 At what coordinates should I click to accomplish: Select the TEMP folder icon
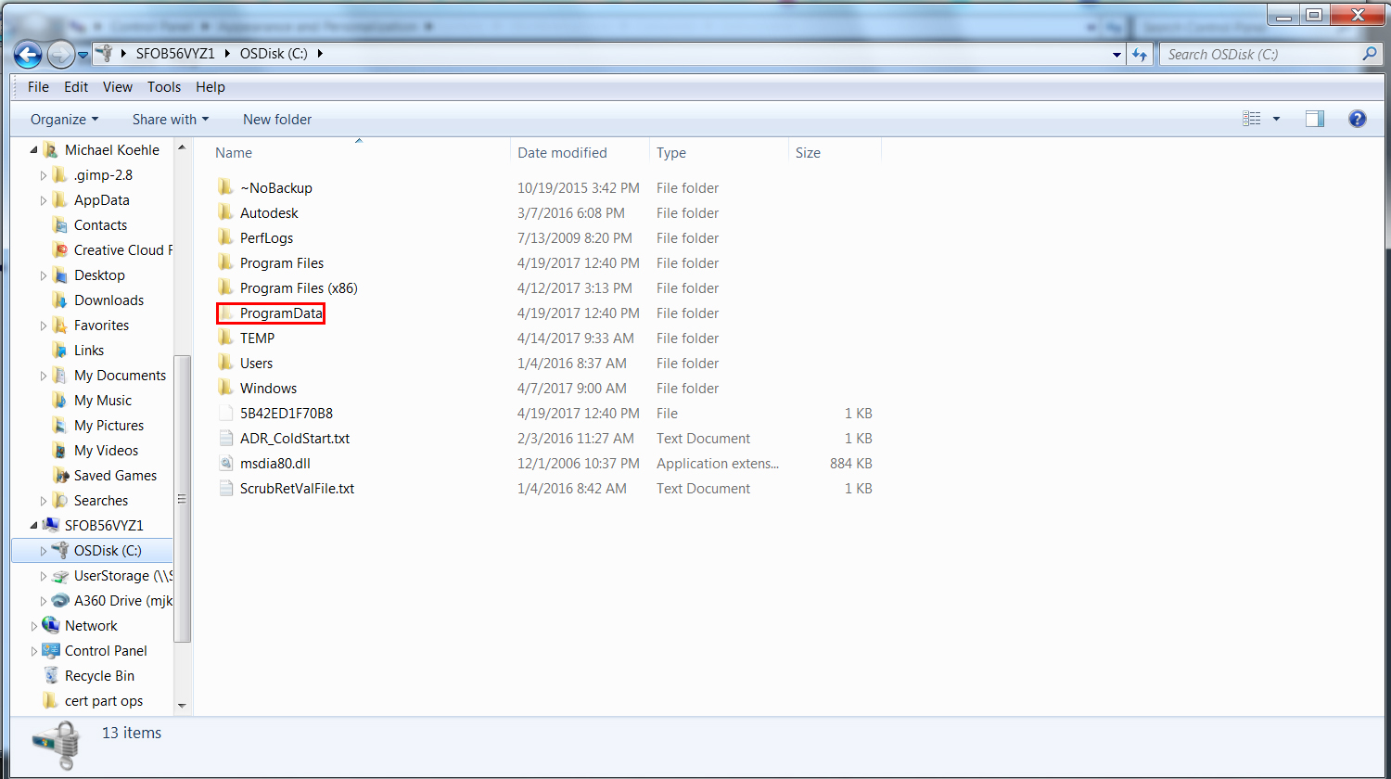tap(225, 338)
